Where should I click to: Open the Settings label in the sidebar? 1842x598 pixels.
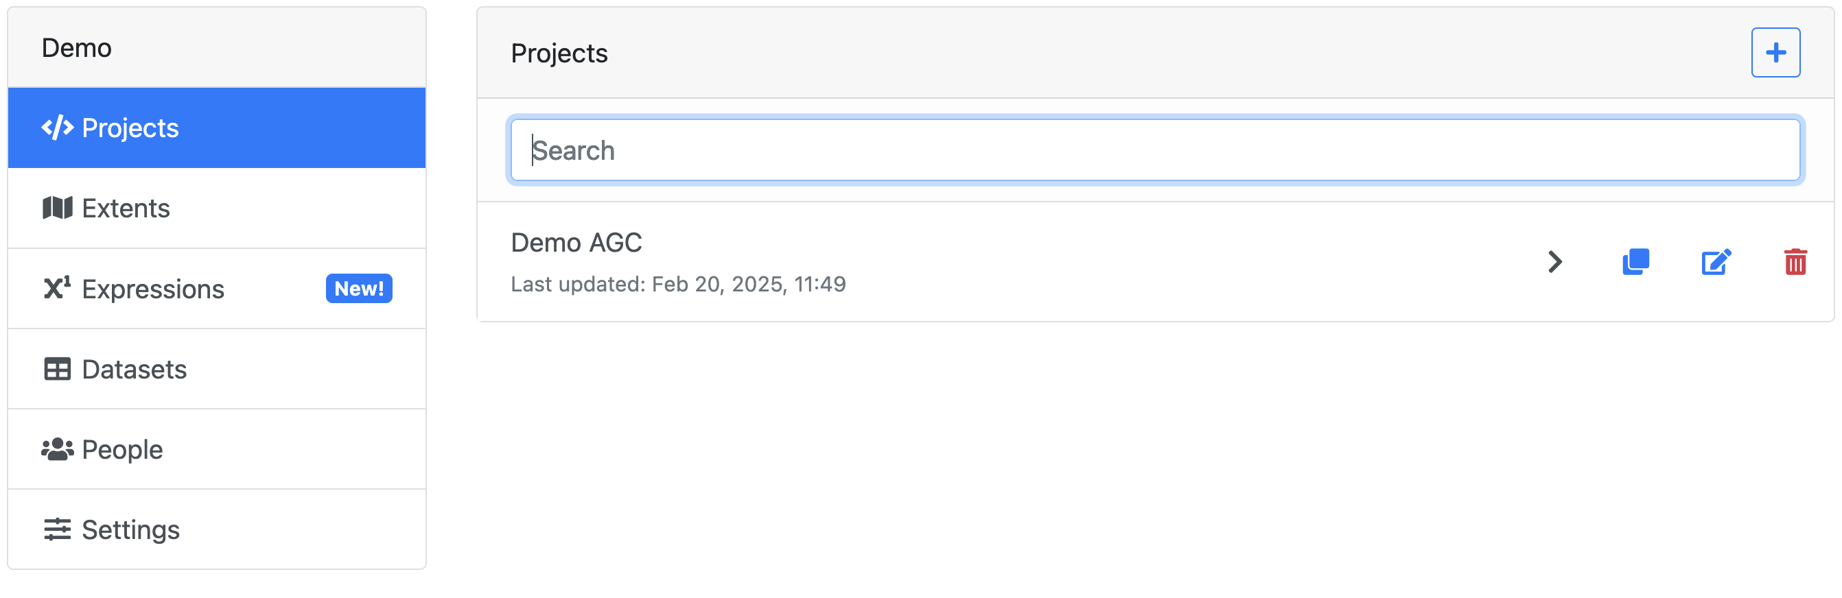tap(131, 529)
